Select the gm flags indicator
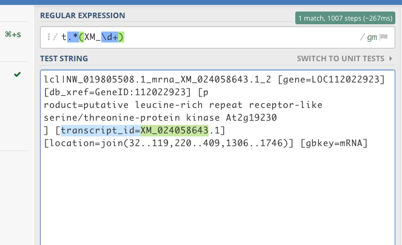402x245 pixels. pyautogui.click(x=372, y=38)
